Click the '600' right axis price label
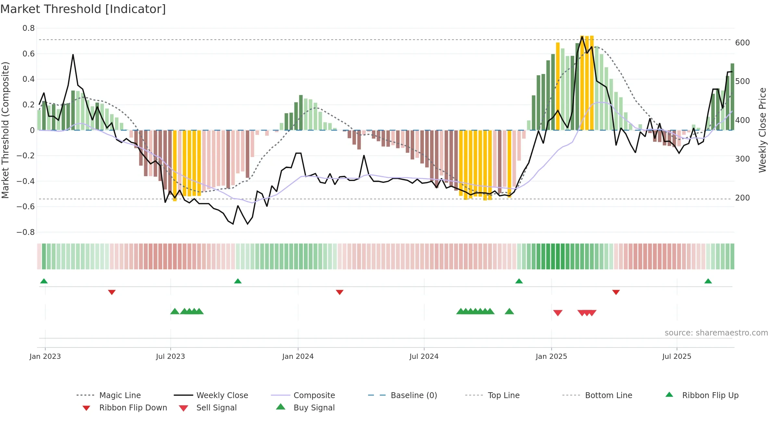The image size is (779, 438). (x=743, y=43)
